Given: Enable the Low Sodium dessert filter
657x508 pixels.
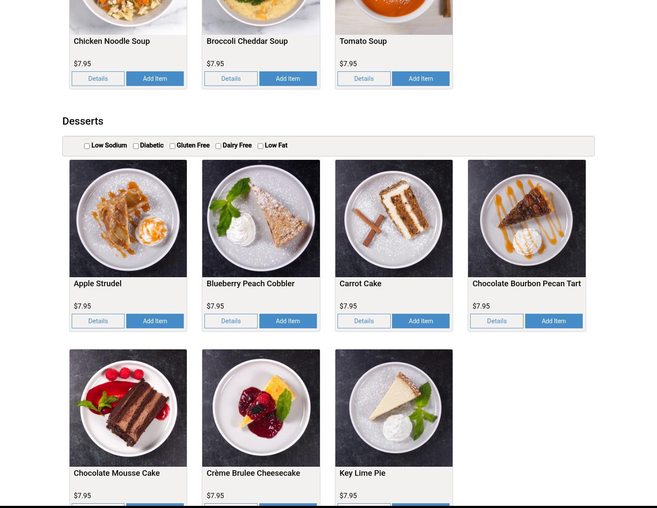Looking at the screenshot, I should (87, 146).
